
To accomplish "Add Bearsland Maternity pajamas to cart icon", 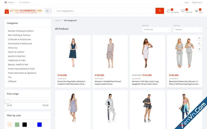I will click(x=199, y=49).
